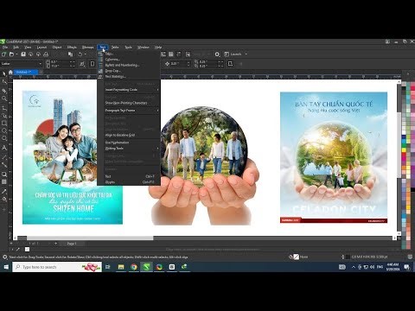
Task: Select the Crop tool
Action: [x=4, y=91]
